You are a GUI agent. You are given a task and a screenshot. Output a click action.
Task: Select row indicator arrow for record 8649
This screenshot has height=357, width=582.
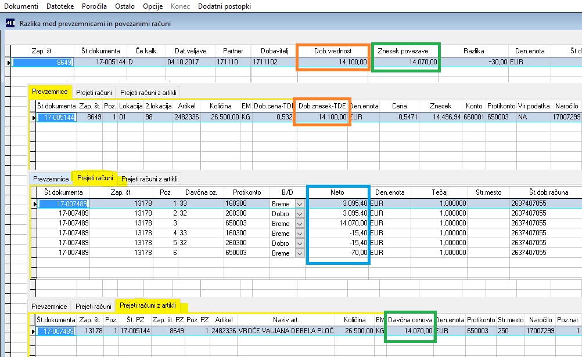8,62
